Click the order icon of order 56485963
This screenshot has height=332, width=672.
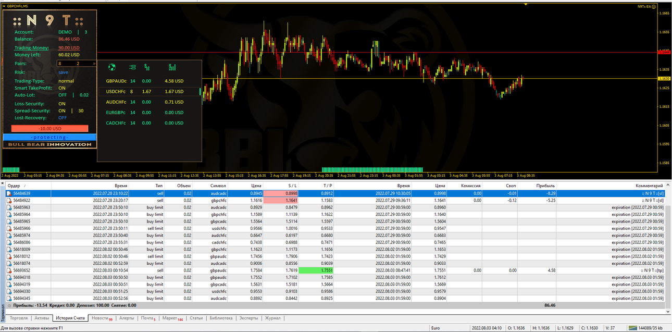[x=9, y=207]
